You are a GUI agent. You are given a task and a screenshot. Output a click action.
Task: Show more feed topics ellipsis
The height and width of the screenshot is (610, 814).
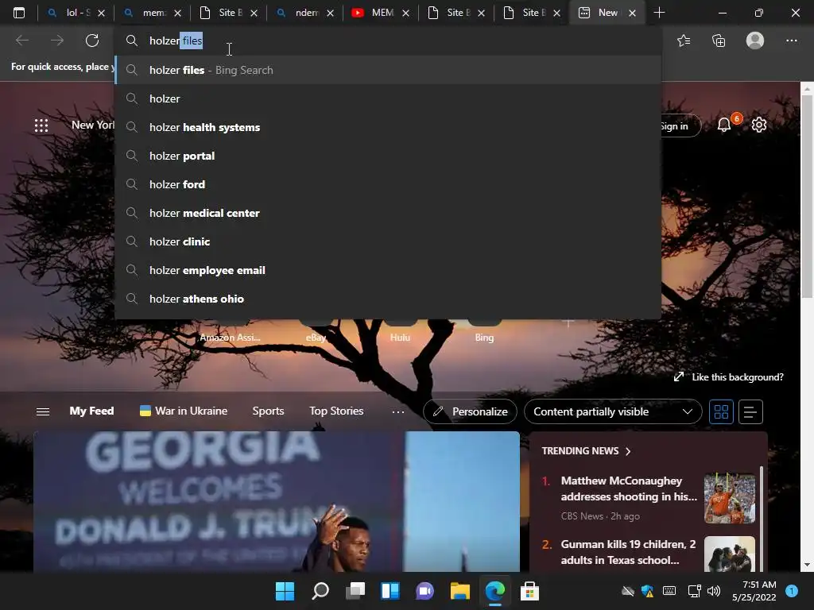pyautogui.click(x=398, y=412)
